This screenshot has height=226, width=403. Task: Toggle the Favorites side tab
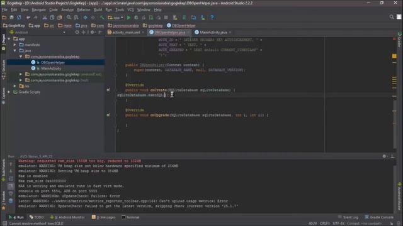(x=3, y=201)
